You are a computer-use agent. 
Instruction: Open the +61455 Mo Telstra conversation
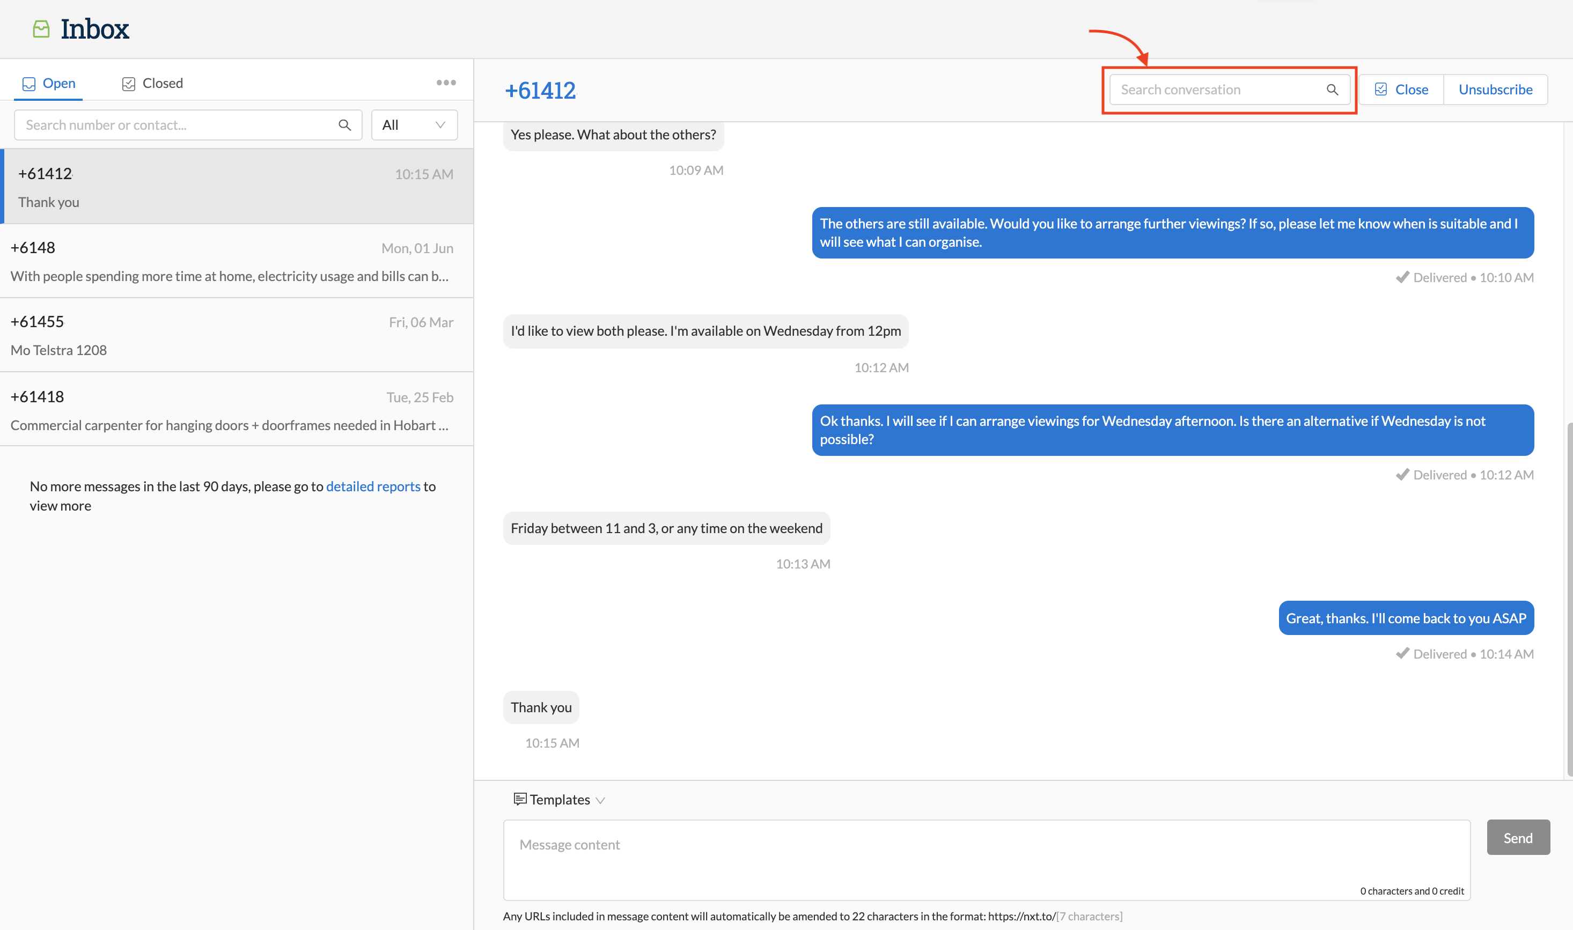click(x=232, y=335)
